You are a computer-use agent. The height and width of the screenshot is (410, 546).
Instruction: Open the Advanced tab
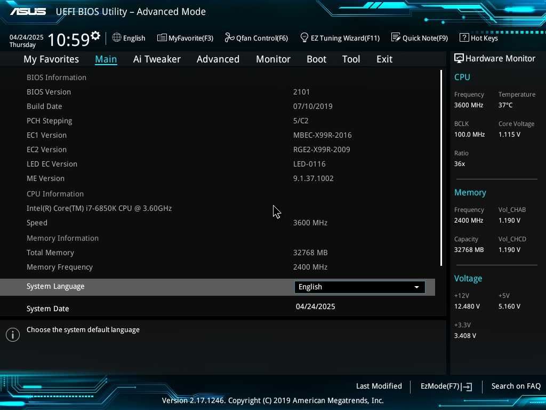point(218,59)
